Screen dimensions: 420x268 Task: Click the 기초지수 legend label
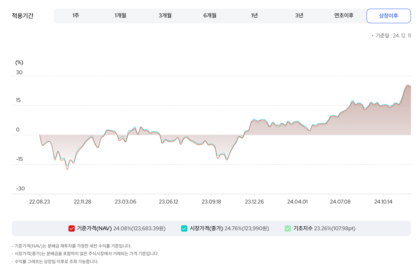pos(303,228)
